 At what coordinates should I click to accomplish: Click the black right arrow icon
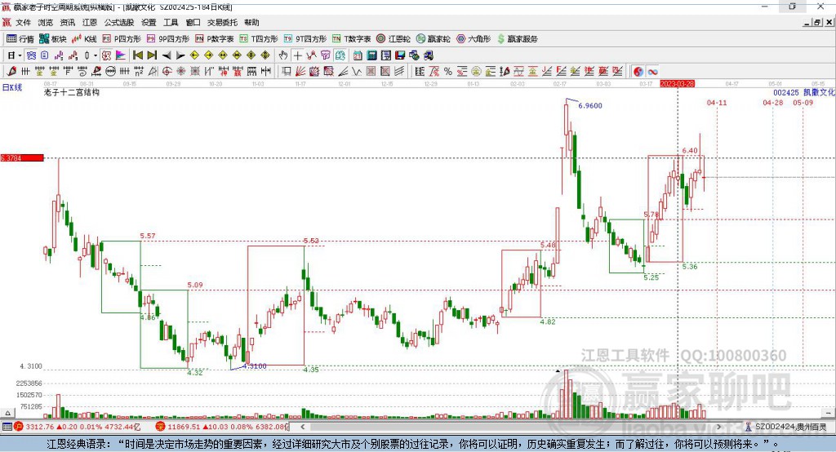(180, 55)
